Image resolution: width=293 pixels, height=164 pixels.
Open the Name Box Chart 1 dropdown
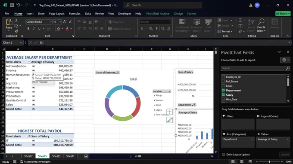(21, 43)
